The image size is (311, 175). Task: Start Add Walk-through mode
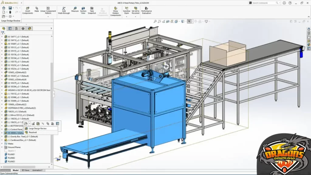point(65,10)
